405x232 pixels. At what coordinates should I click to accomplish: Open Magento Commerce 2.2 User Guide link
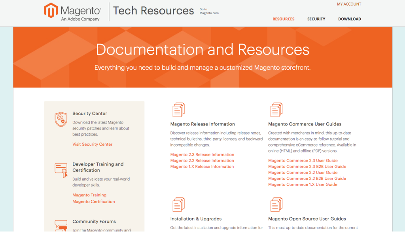click(x=303, y=173)
